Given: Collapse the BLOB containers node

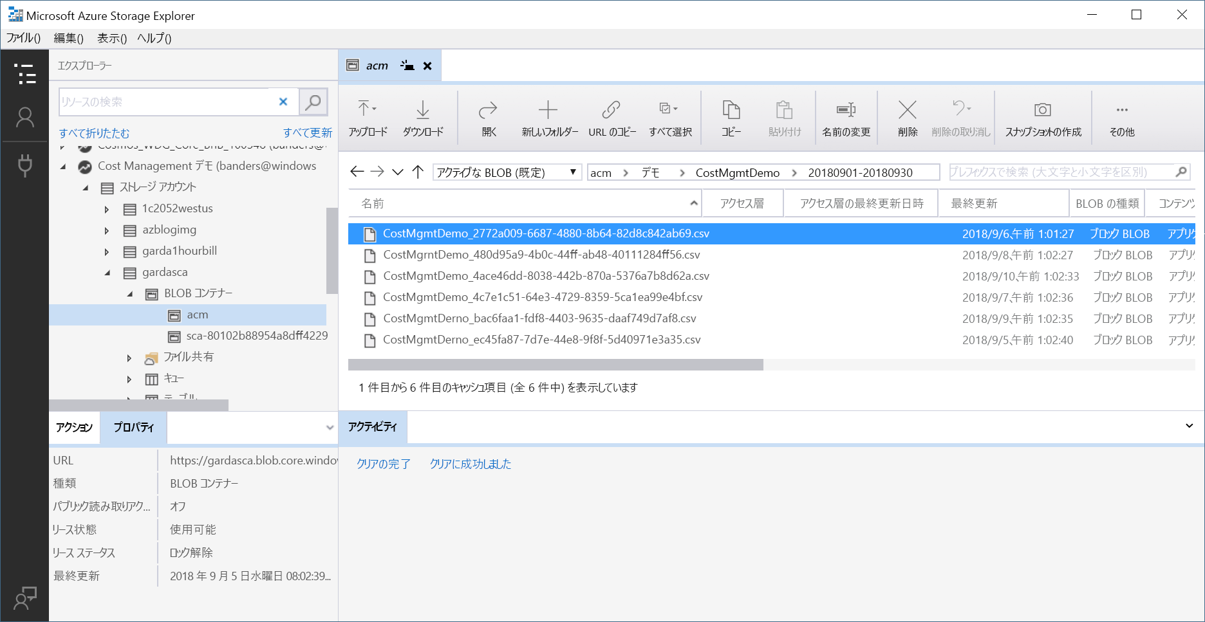Looking at the screenshot, I should coord(130,294).
